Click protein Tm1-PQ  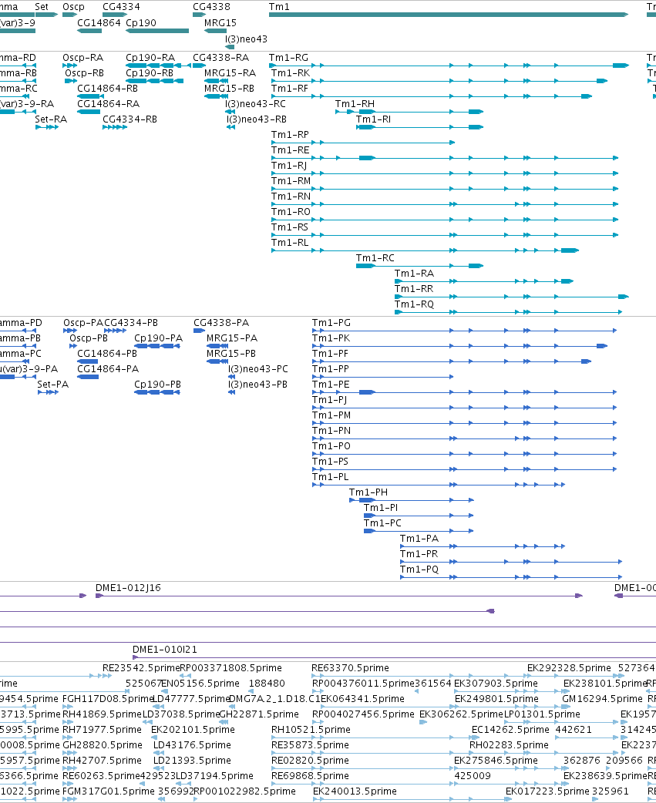tap(419, 569)
